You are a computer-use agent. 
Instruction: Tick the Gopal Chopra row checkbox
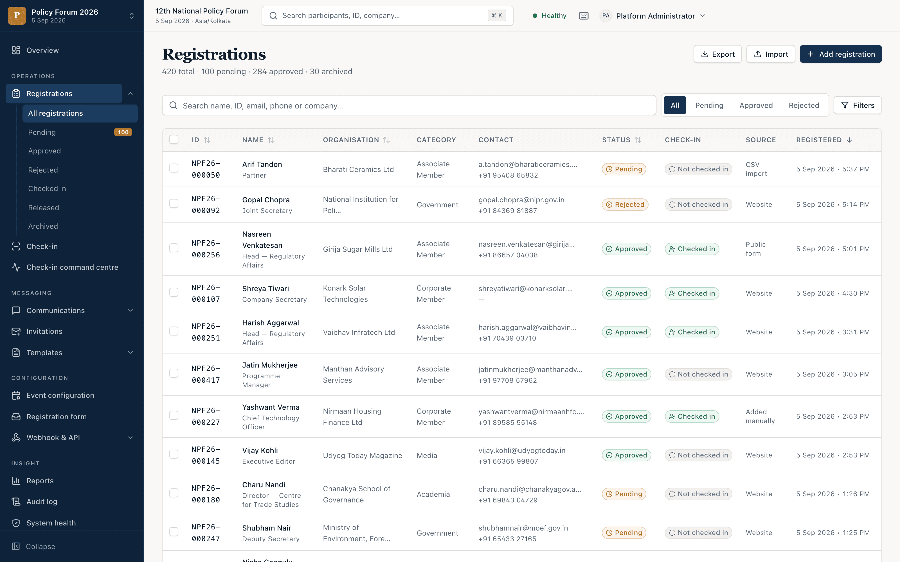click(174, 203)
